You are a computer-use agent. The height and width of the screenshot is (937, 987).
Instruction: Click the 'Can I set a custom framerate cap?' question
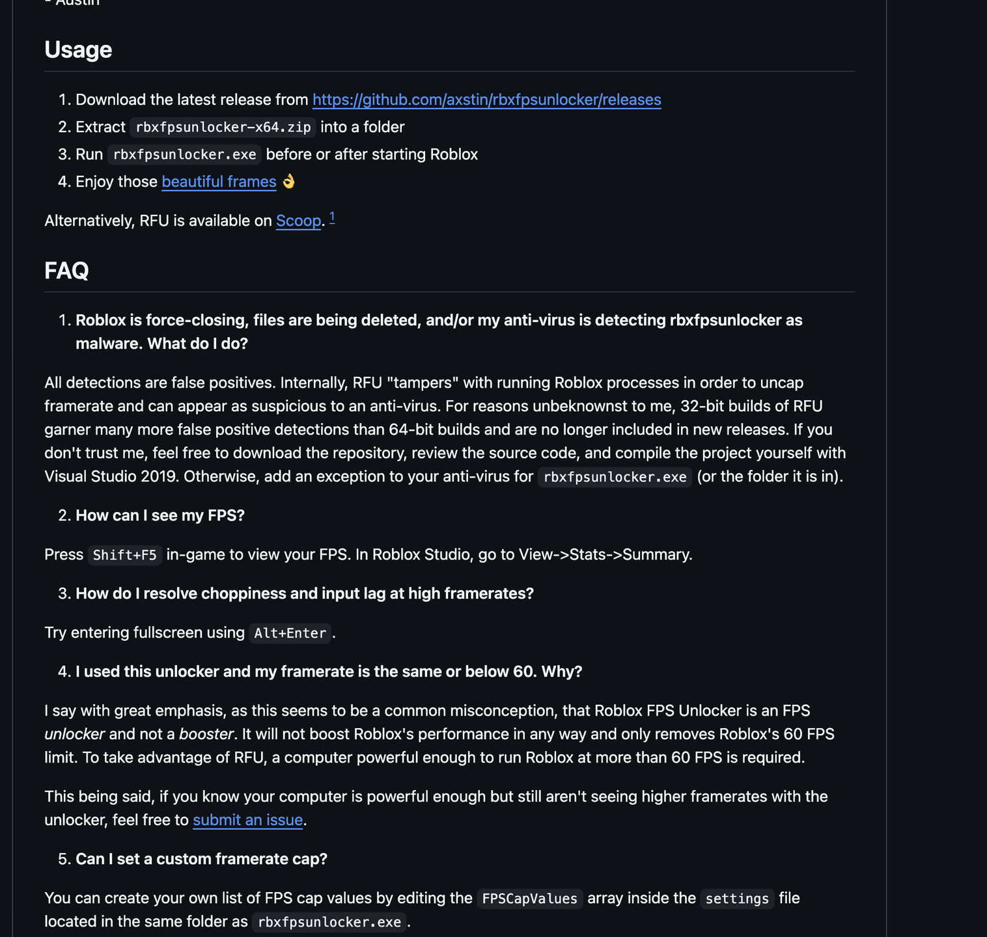(201, 859)
